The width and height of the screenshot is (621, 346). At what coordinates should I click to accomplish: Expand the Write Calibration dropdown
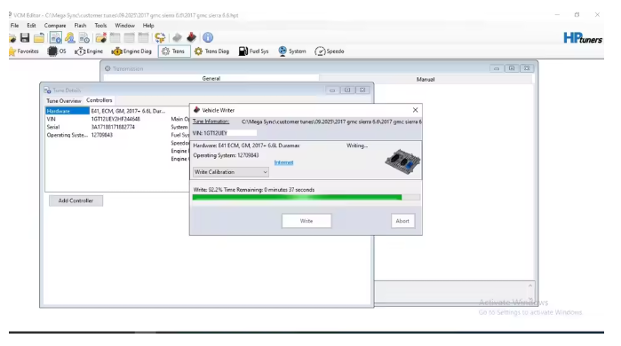pos(230,172)
